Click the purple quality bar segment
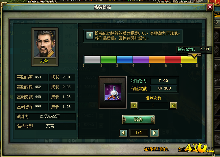 (x=141, y=60)
